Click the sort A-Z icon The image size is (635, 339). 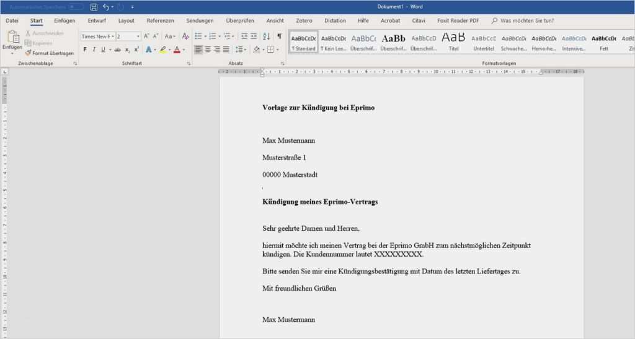[267, 36]
